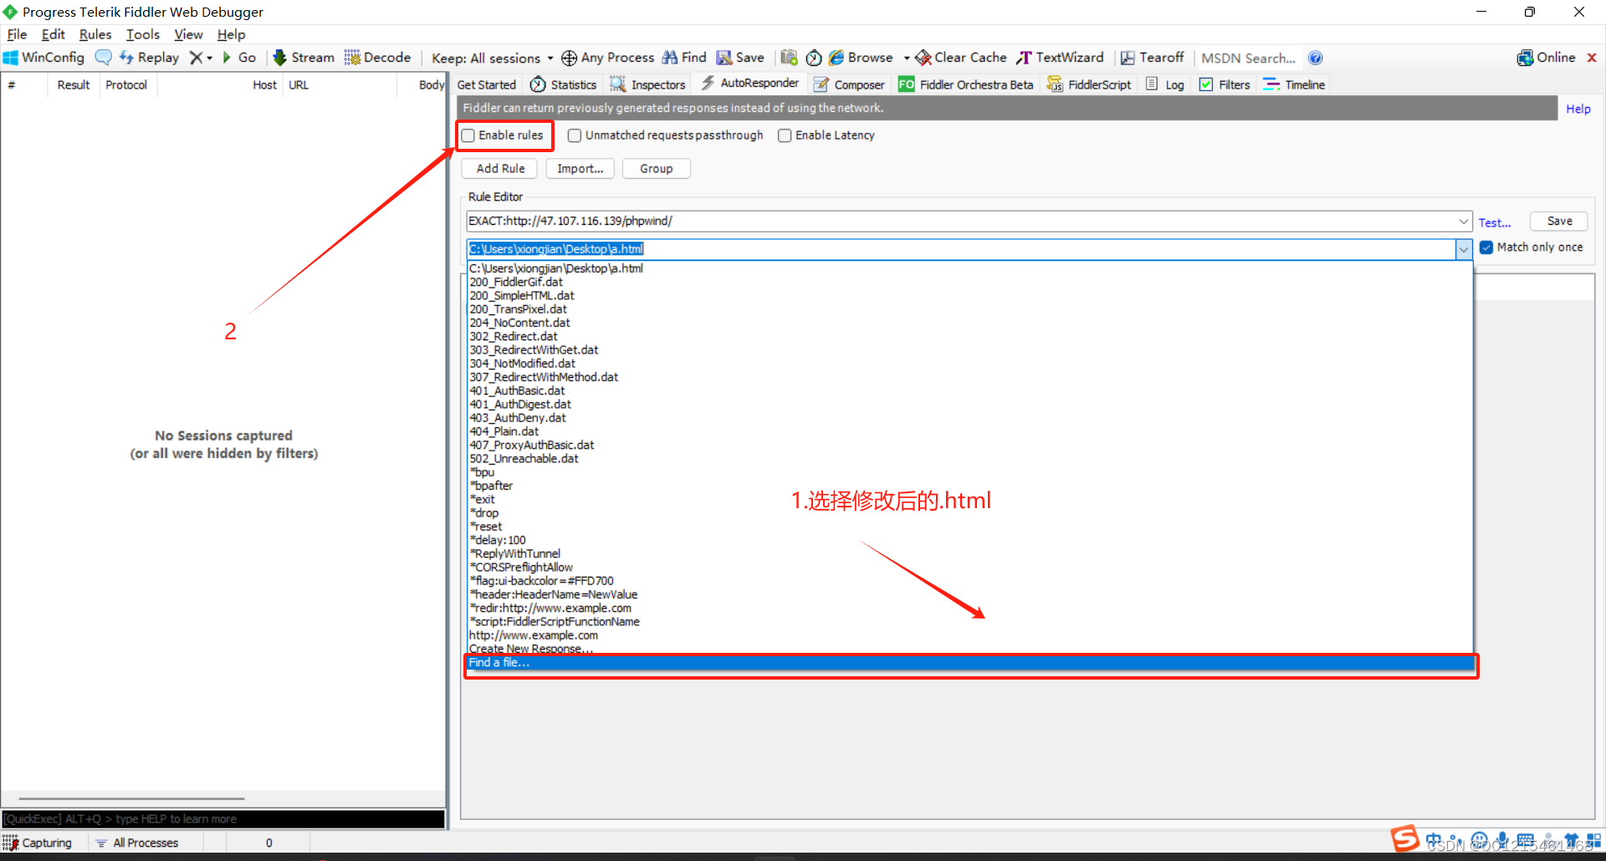1606x861 pixels.
Task: Open the Edit menu
Action: [x=53, y=34]
